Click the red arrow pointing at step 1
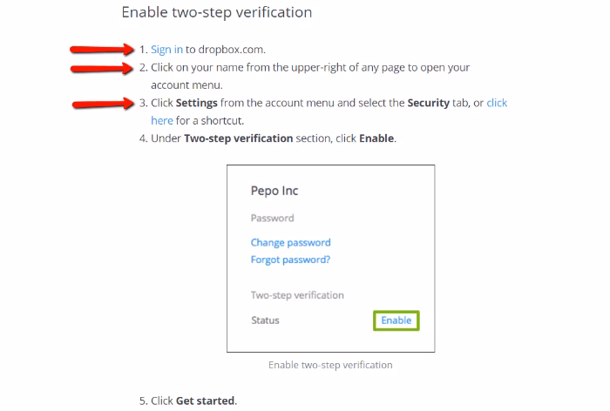Image resolution: width=610 pixels, height=411 pixels. pyautogui.click(x=102, y=50)
